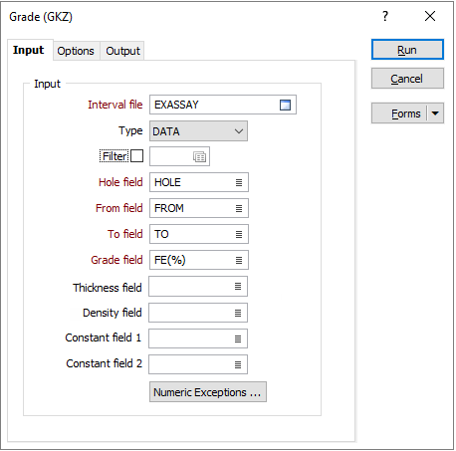Image resolution: width=456 pixels, height=451 pixels.
Task: Open the field list icon for To field
Action: click(x=239, y=234)
